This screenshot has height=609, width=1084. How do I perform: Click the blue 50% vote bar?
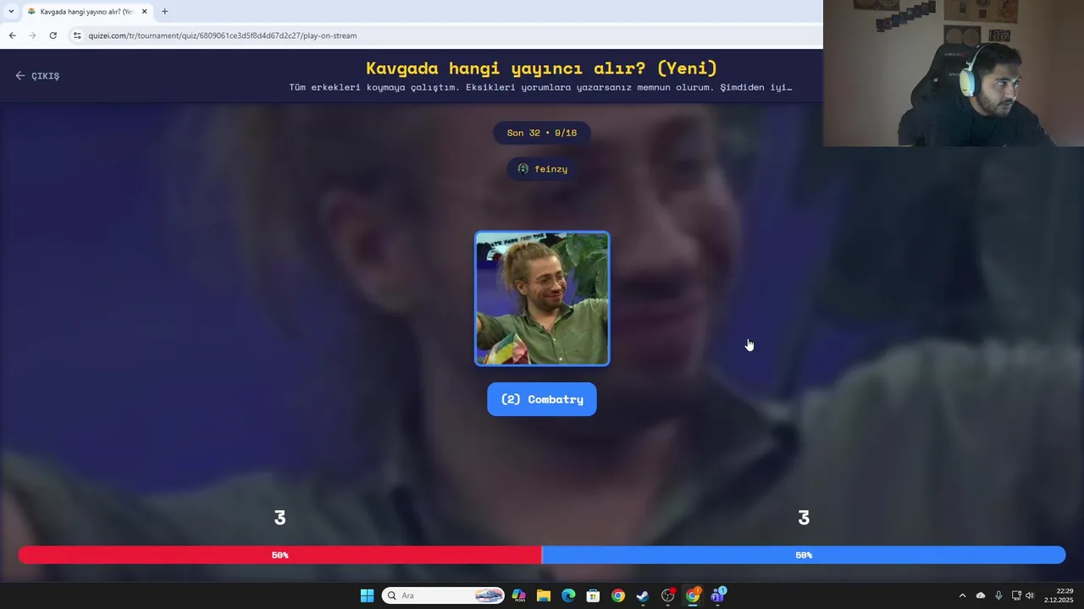[x=804, y=555]
